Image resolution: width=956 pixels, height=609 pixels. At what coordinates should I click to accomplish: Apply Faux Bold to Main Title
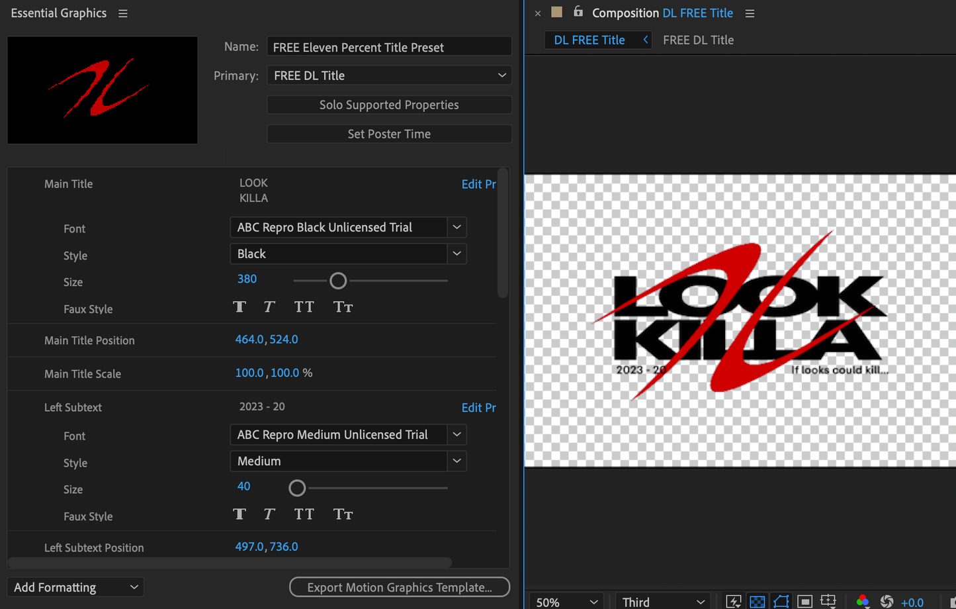[x=239, y=307]
